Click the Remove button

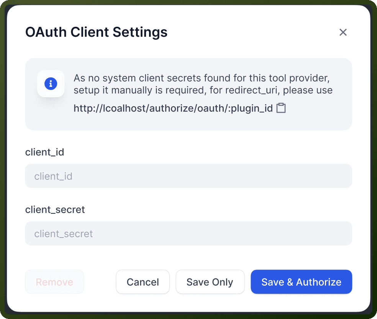coord(54,282)
